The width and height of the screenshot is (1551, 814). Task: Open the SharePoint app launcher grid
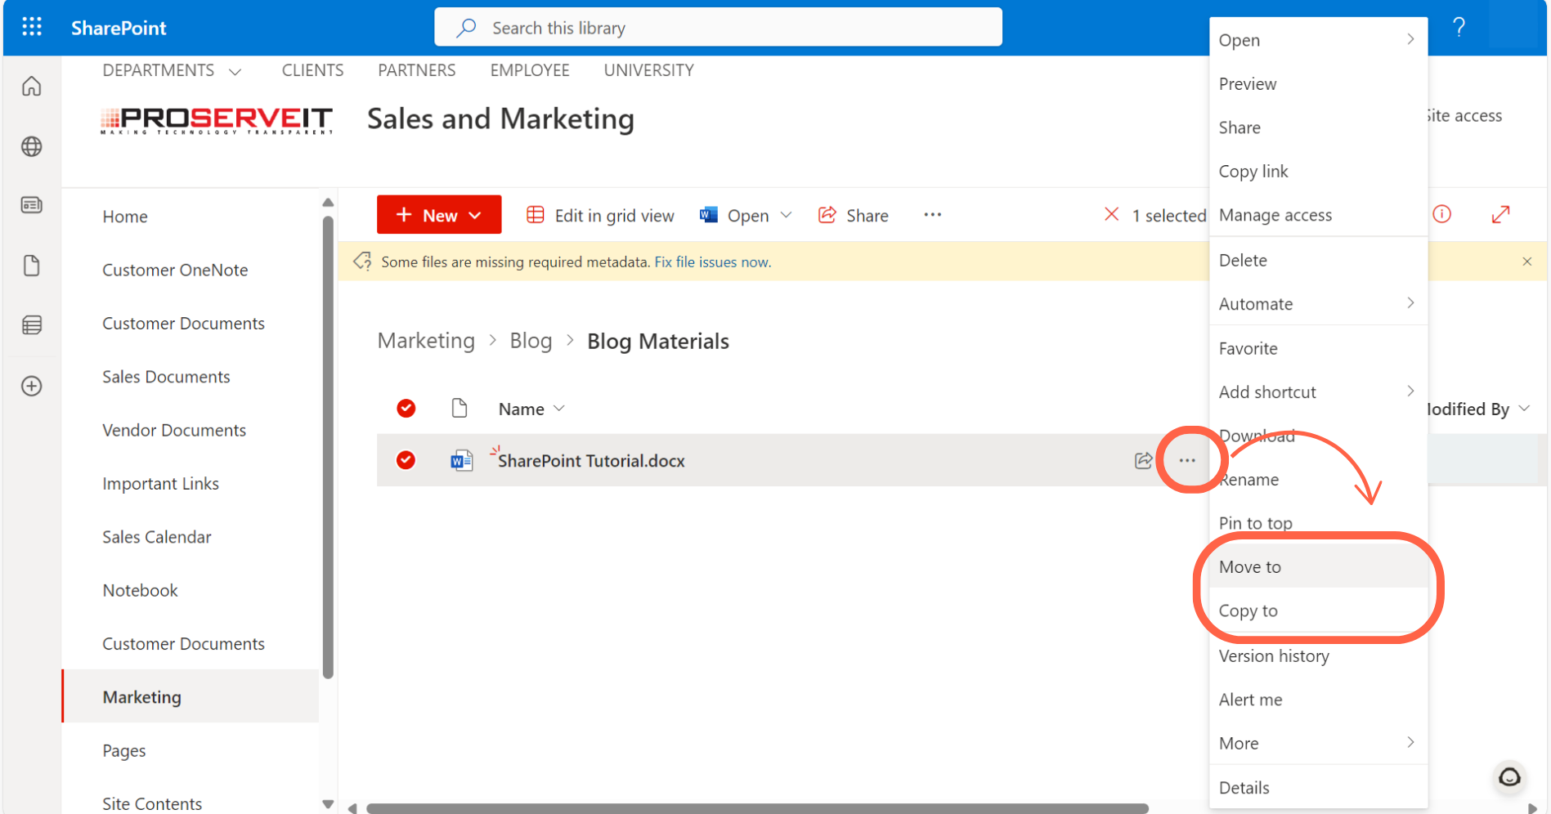click(x=32, y=27)
